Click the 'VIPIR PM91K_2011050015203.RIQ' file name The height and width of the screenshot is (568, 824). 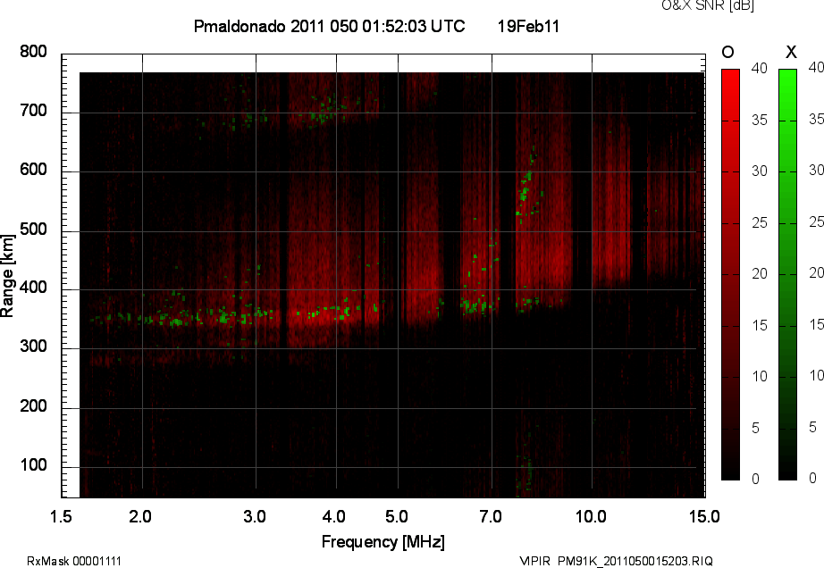coord(616,561)
